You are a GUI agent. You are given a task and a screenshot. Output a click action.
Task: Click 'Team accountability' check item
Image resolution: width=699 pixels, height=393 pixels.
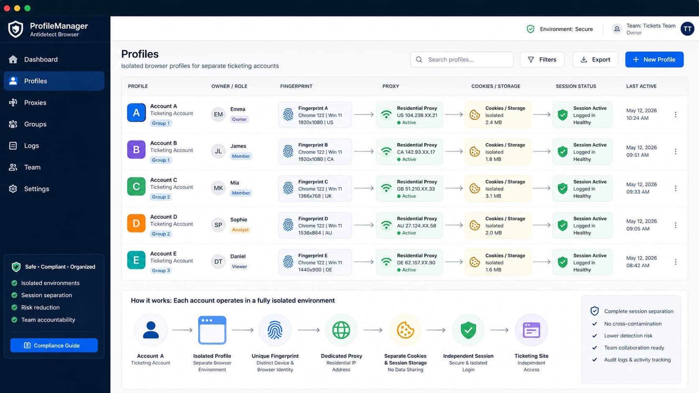point(43,320)
